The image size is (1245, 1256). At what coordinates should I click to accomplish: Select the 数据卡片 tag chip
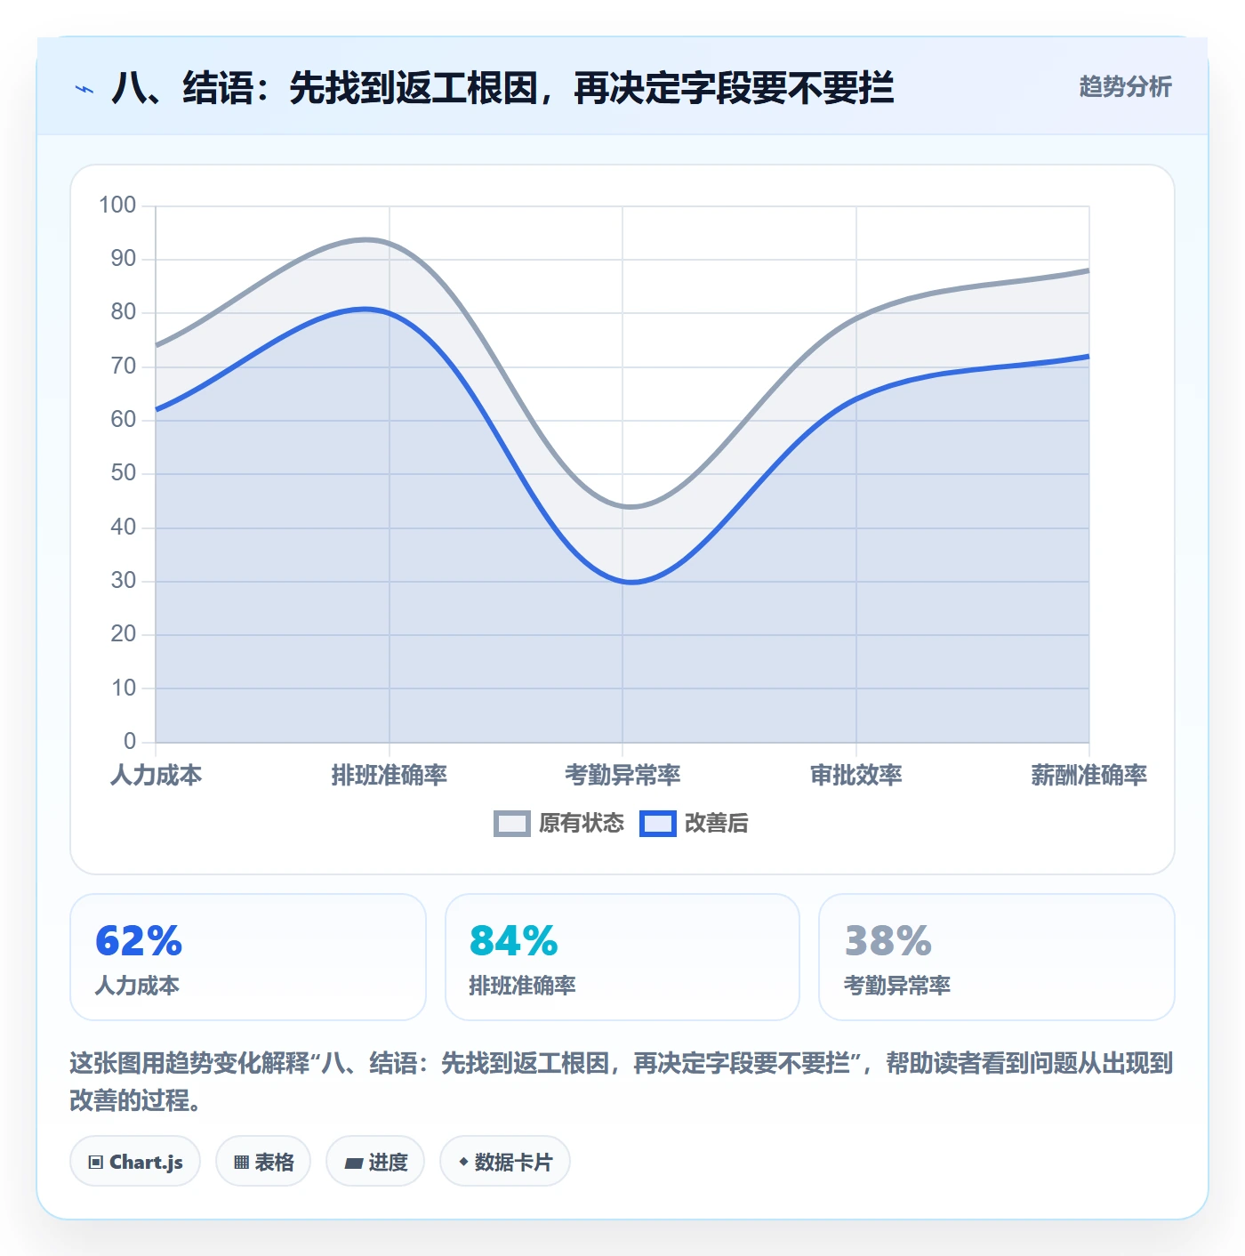pyautogui.click(x=505, y=1162)
